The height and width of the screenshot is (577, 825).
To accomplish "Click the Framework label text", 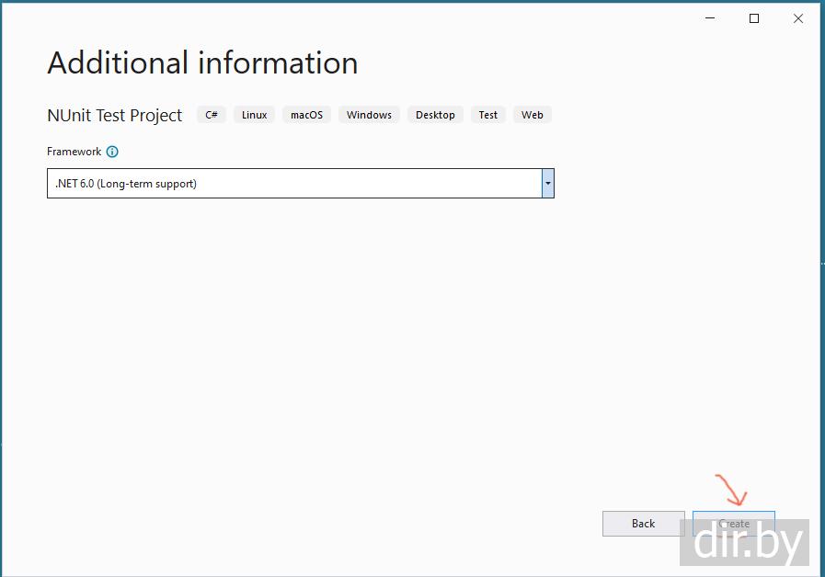I will (x=74, y=152).
